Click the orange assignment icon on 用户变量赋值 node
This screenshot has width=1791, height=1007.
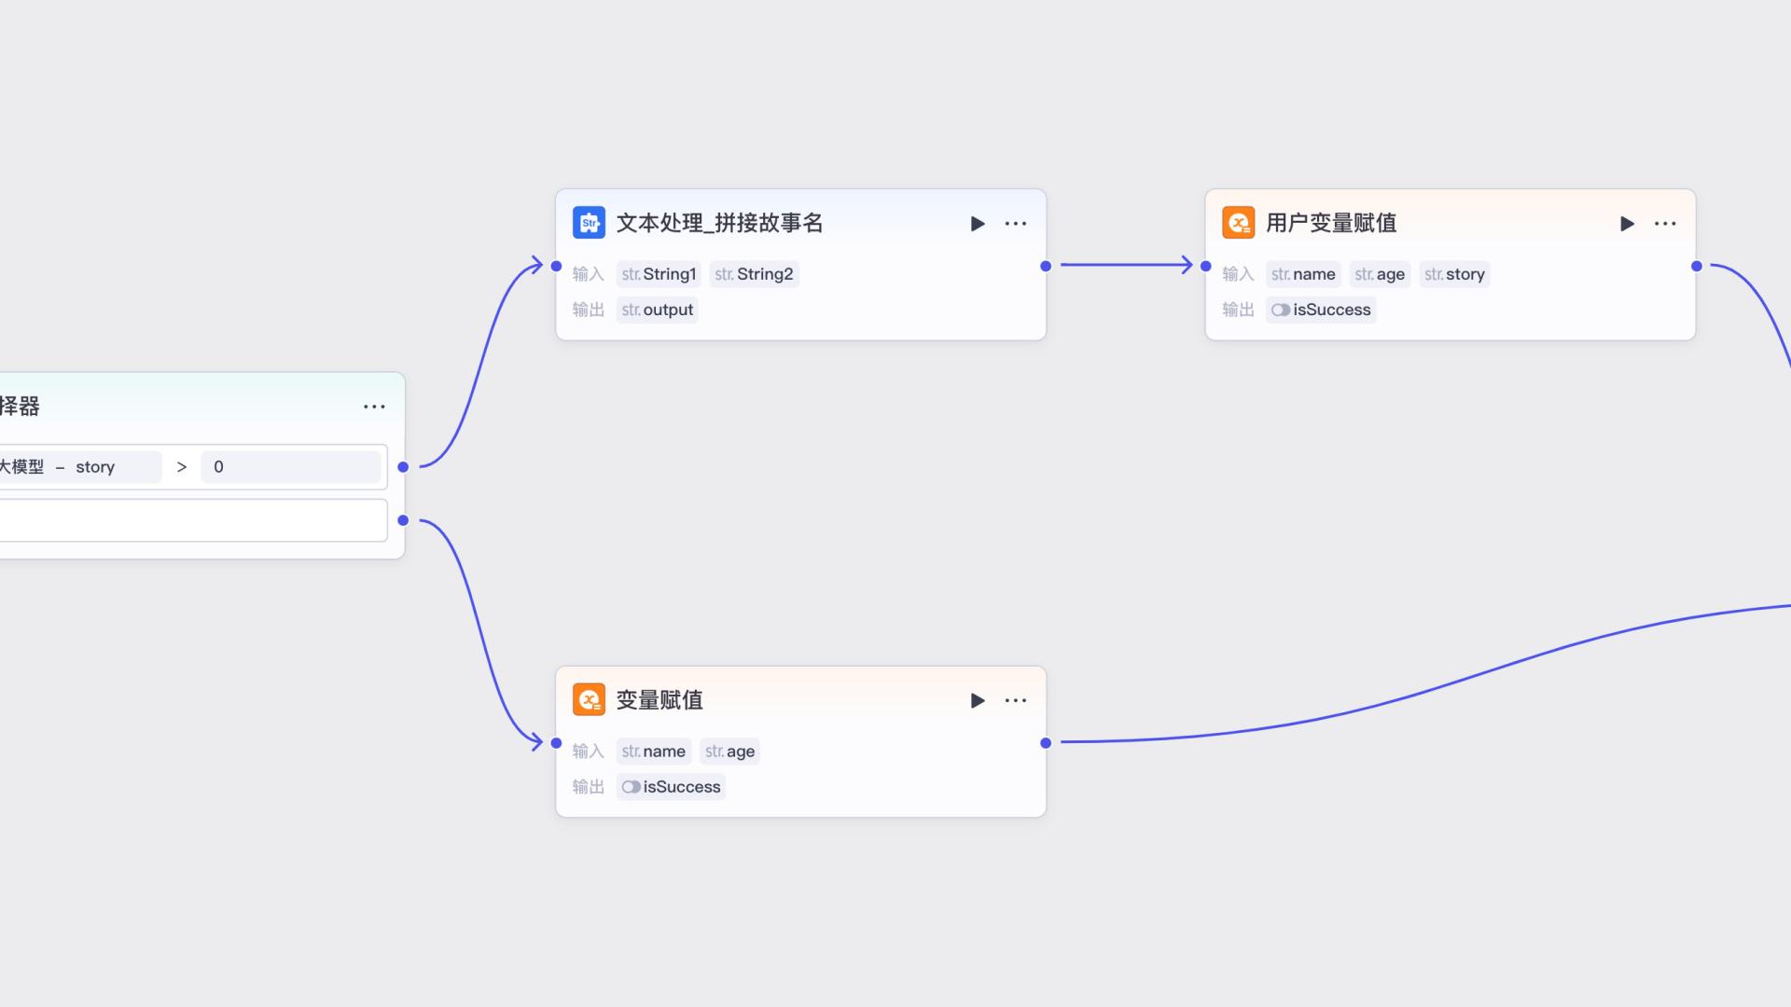pos(1239,222)
